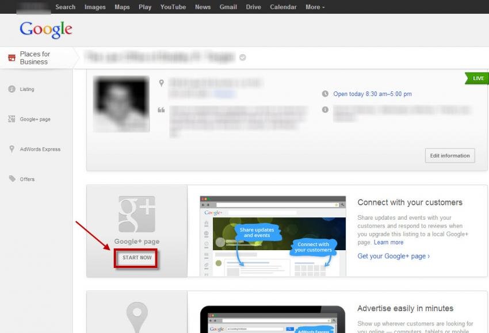Click the Places for Business store icon
The width and height of the screenshot is (489, 333).
click(12, 58)
